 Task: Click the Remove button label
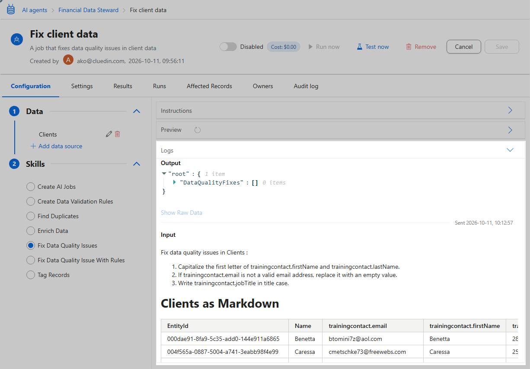425,47
